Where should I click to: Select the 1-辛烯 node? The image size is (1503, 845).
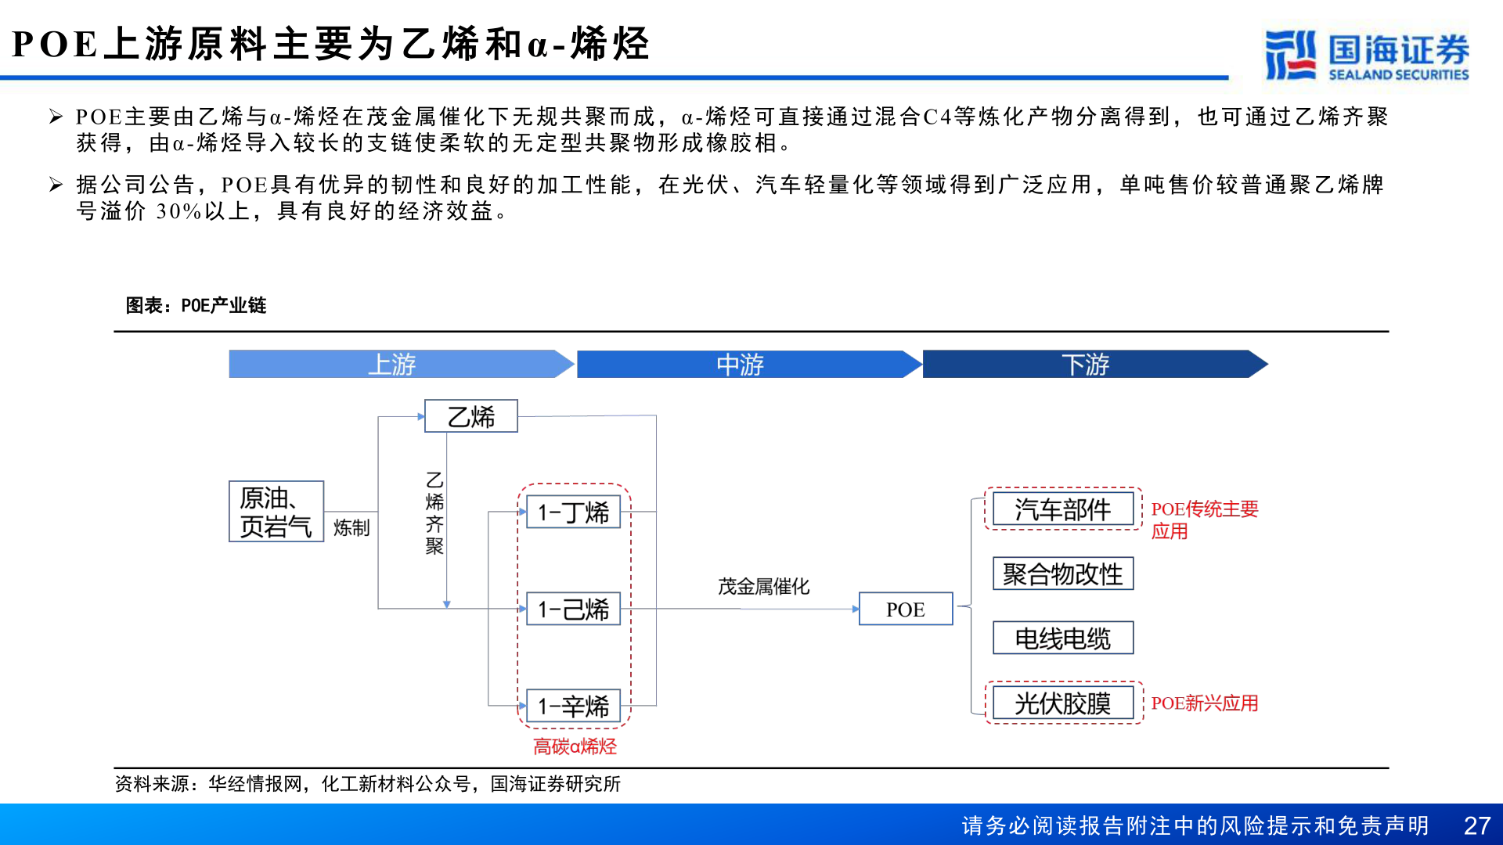pos(572,707)
